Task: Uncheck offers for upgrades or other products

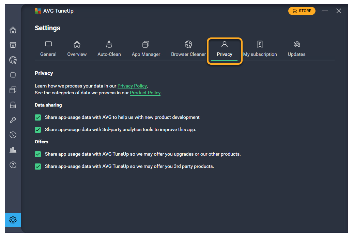Action: point(38,154)
